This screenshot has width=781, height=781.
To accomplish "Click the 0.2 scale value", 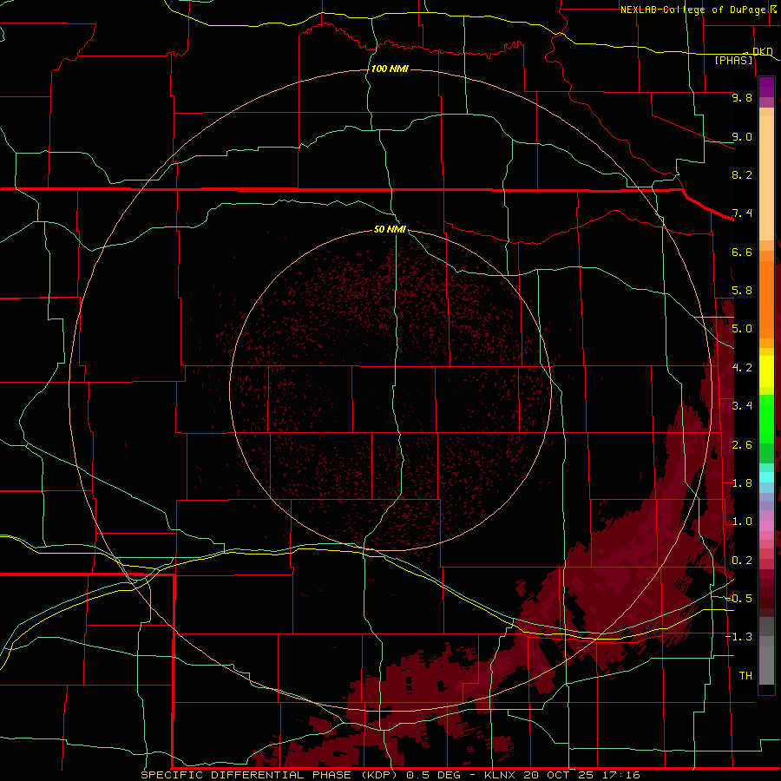I will tap(742, 561).
